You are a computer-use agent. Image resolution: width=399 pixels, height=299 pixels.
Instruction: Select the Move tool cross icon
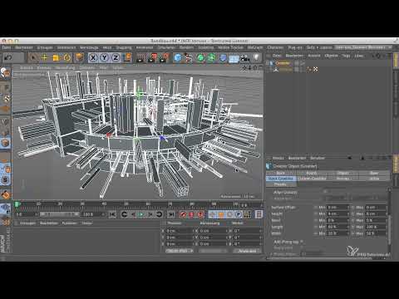[x=44, y=57]
